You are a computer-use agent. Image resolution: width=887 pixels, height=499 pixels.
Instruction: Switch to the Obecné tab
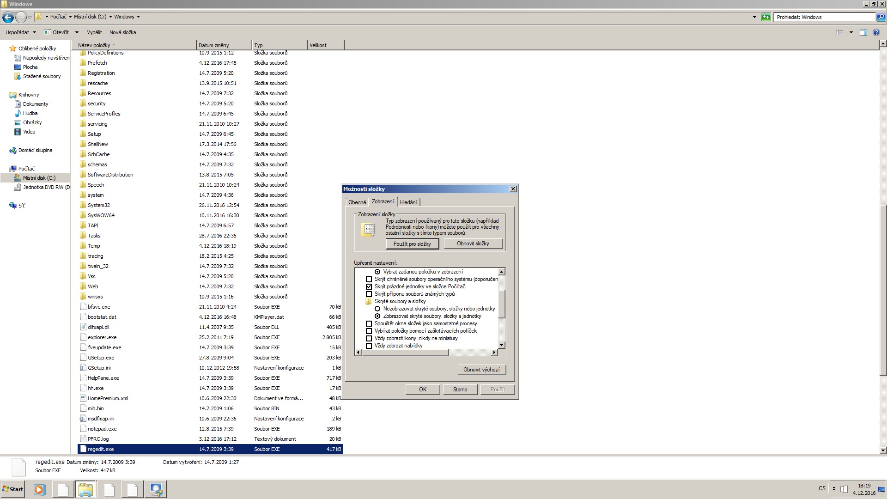point(357,202)
